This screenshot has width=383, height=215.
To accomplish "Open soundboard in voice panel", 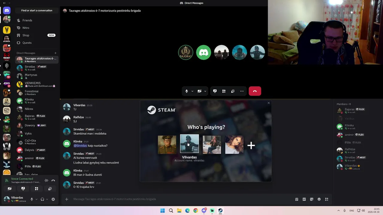I will pyautogui.click(x=50, y=189).
